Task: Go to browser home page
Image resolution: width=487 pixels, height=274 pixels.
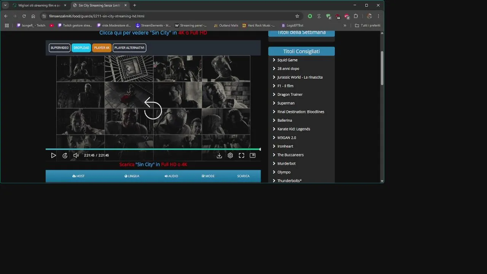Action: (x=33, y=16)
